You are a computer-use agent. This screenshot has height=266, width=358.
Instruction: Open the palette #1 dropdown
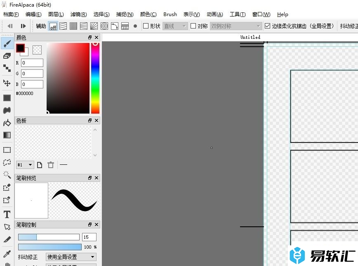tap(25, 165)
